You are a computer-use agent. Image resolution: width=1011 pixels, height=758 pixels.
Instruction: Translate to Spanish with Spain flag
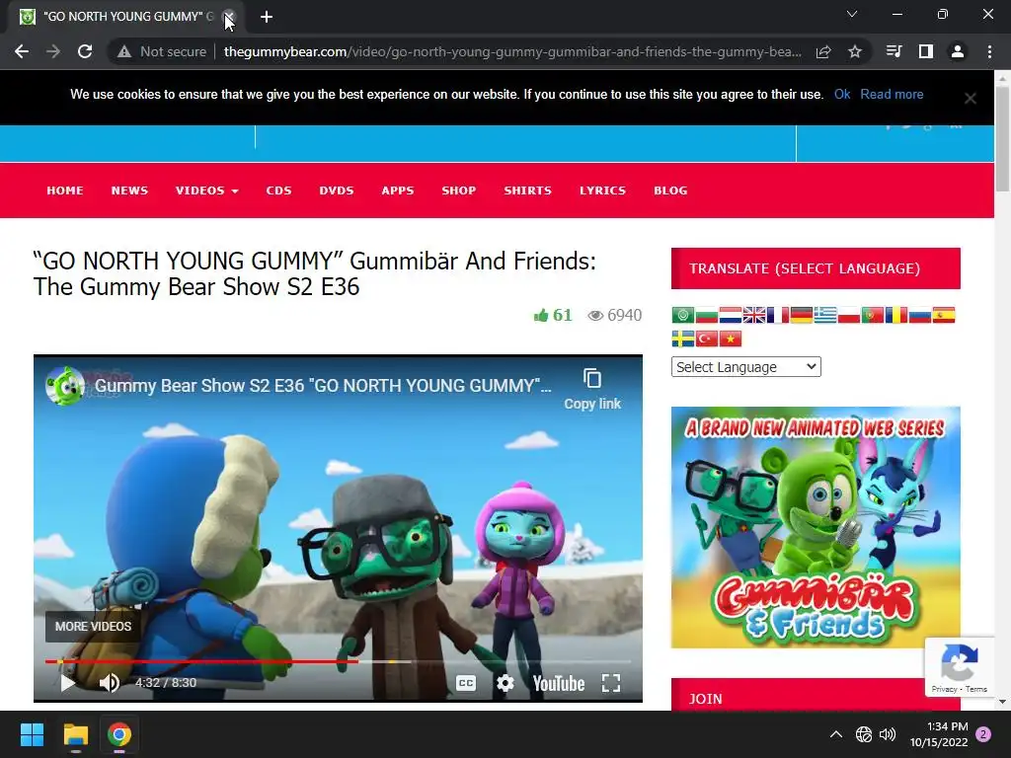coord(943,315)
